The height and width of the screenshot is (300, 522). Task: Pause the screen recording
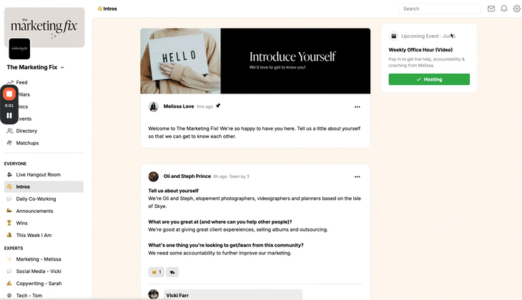pos(9,116)
